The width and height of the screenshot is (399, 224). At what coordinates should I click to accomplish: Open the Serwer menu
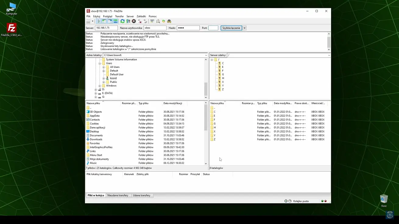pos(130,16)
